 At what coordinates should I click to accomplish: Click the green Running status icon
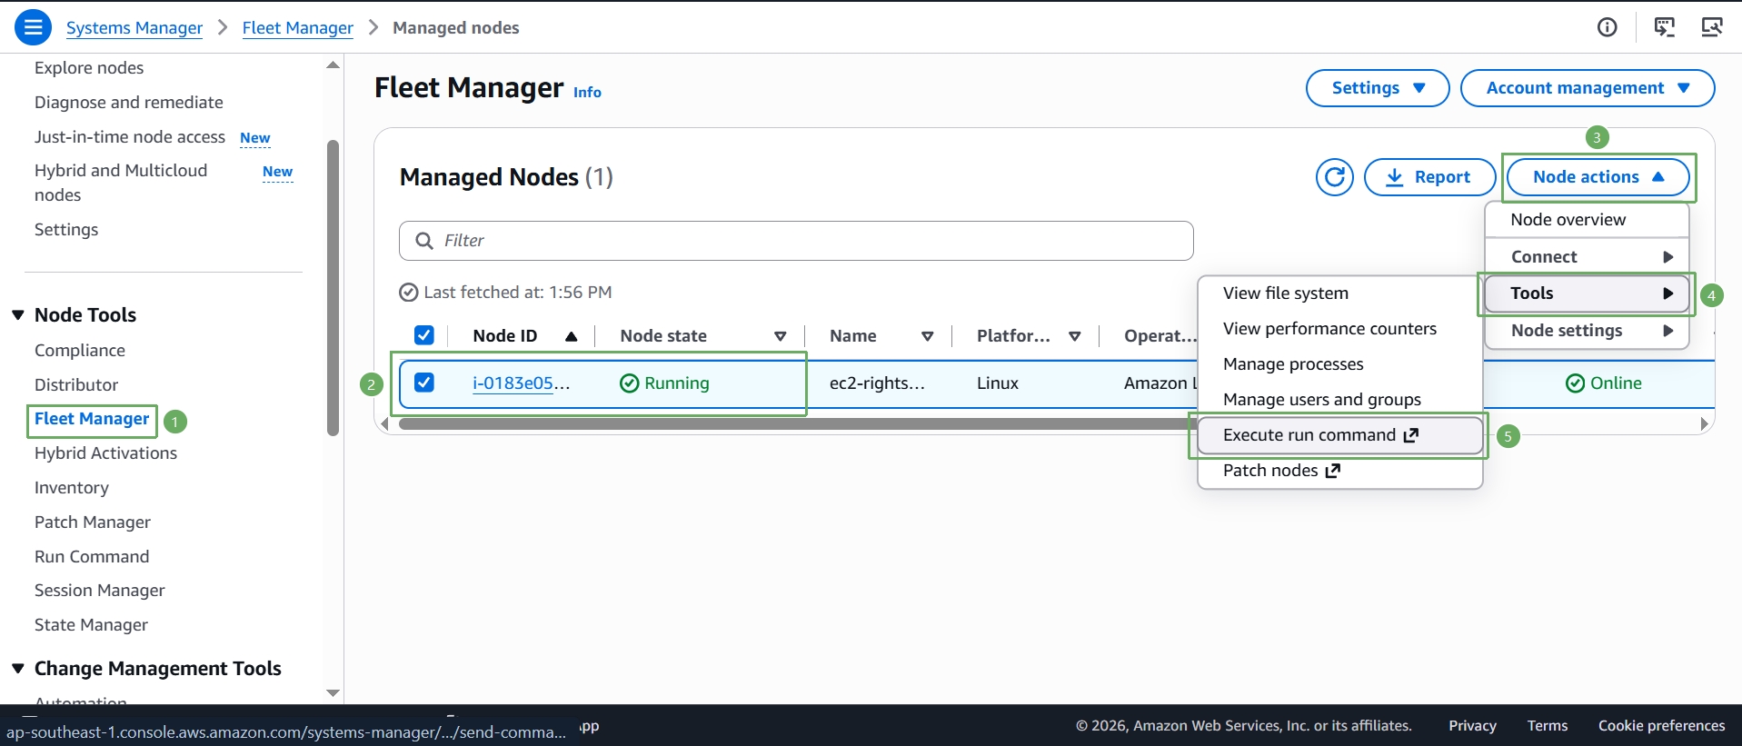[x=629, y=383]
